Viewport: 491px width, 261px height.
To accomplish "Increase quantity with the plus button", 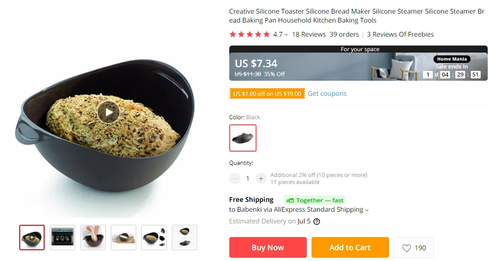I will 261,178.
